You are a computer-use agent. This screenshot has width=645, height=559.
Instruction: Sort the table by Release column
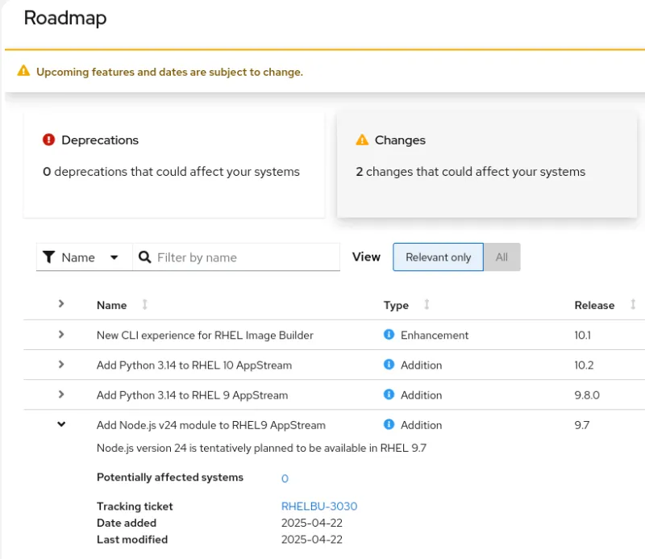pos(633,305)
